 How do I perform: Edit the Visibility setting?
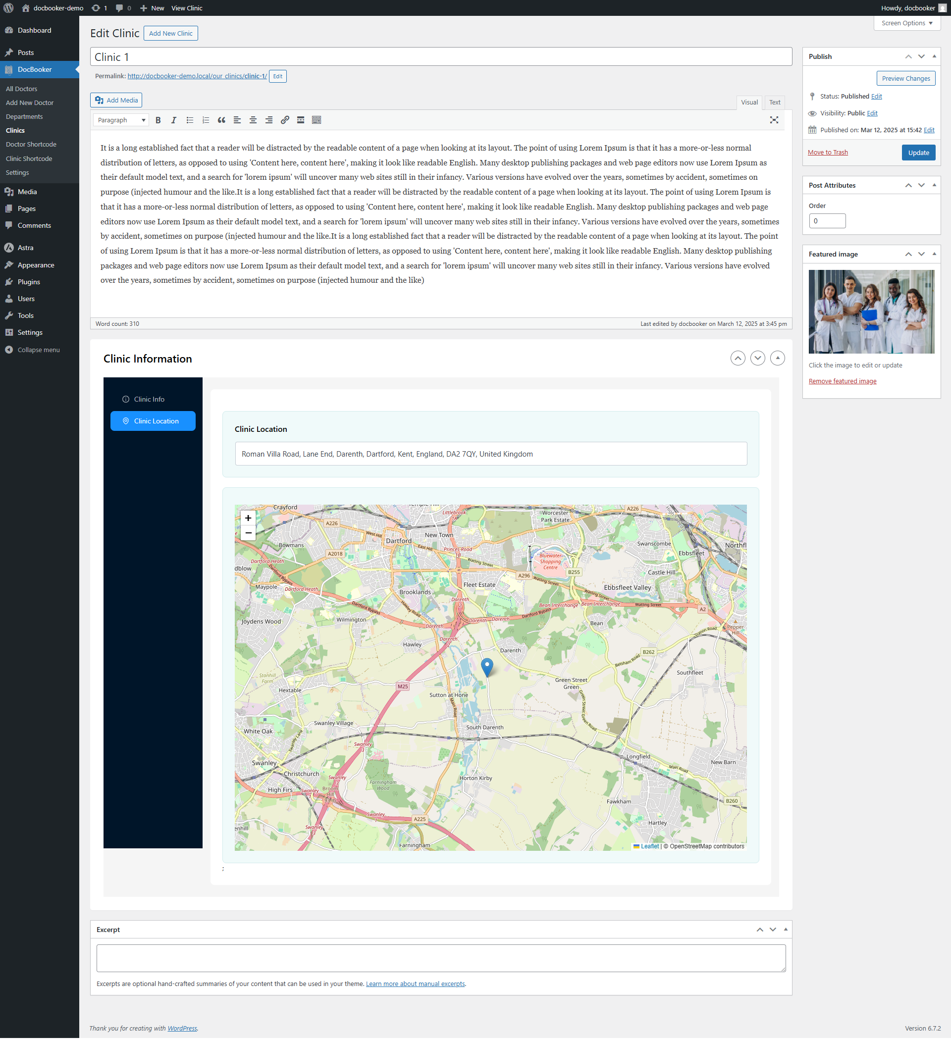point(872,113)
